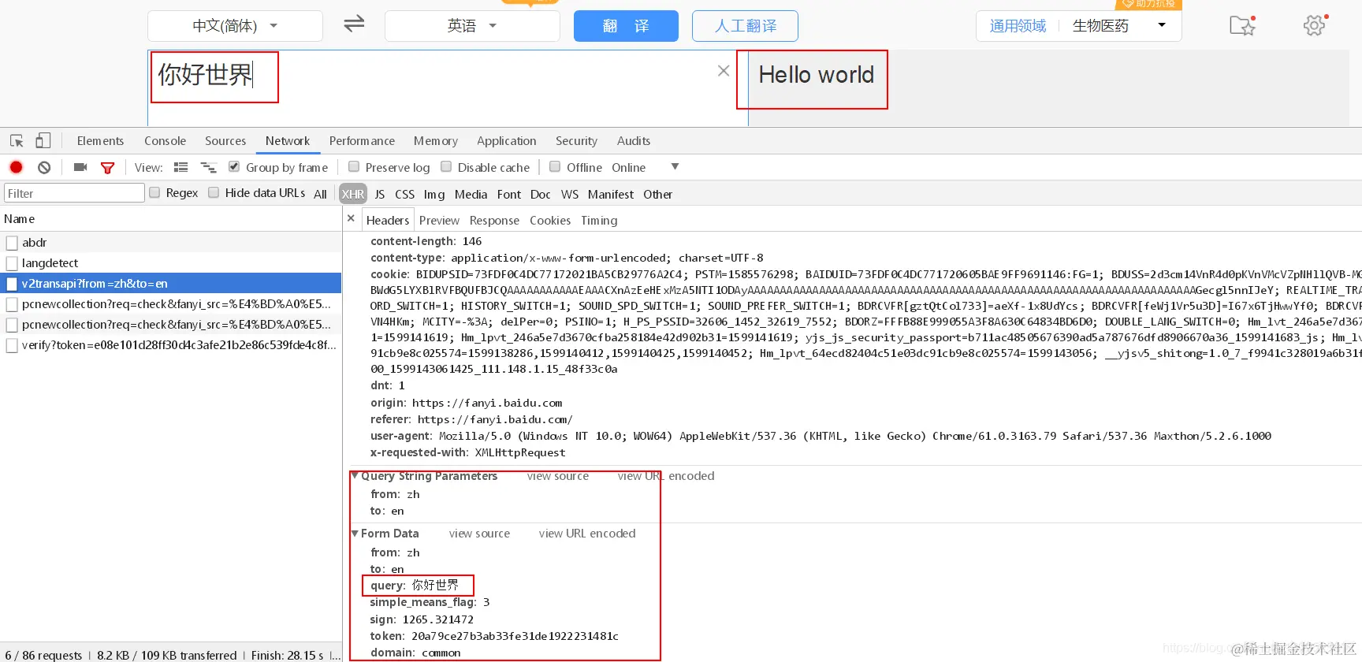
Task: Click the 人工翻译 button
Action: click(745, 26)
